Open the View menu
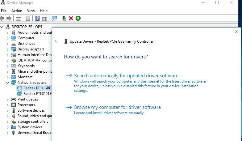242x141 pixels. (31, 11)
